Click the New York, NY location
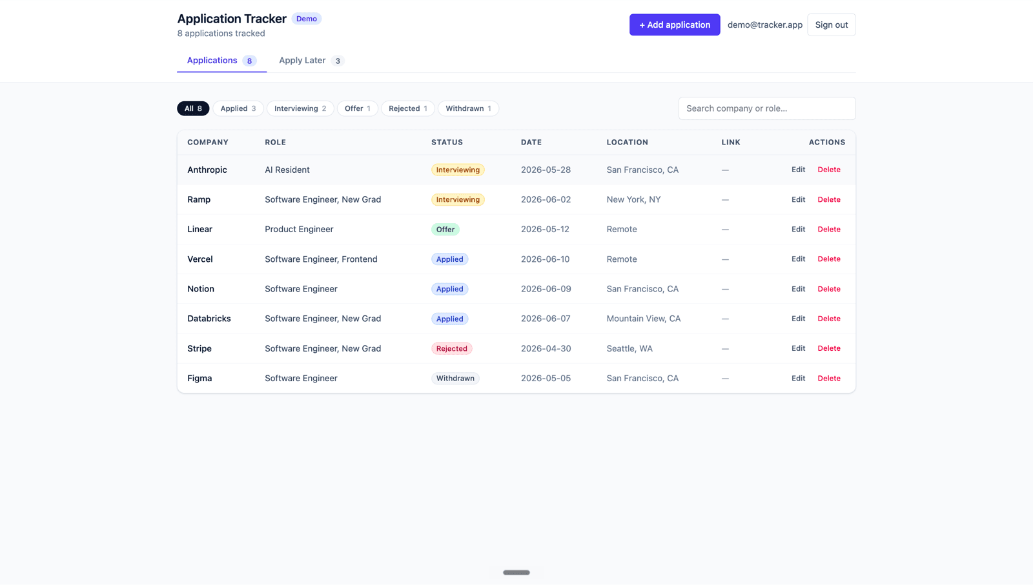The width and height of the screenshot is (1033, 585). [633, 199]
